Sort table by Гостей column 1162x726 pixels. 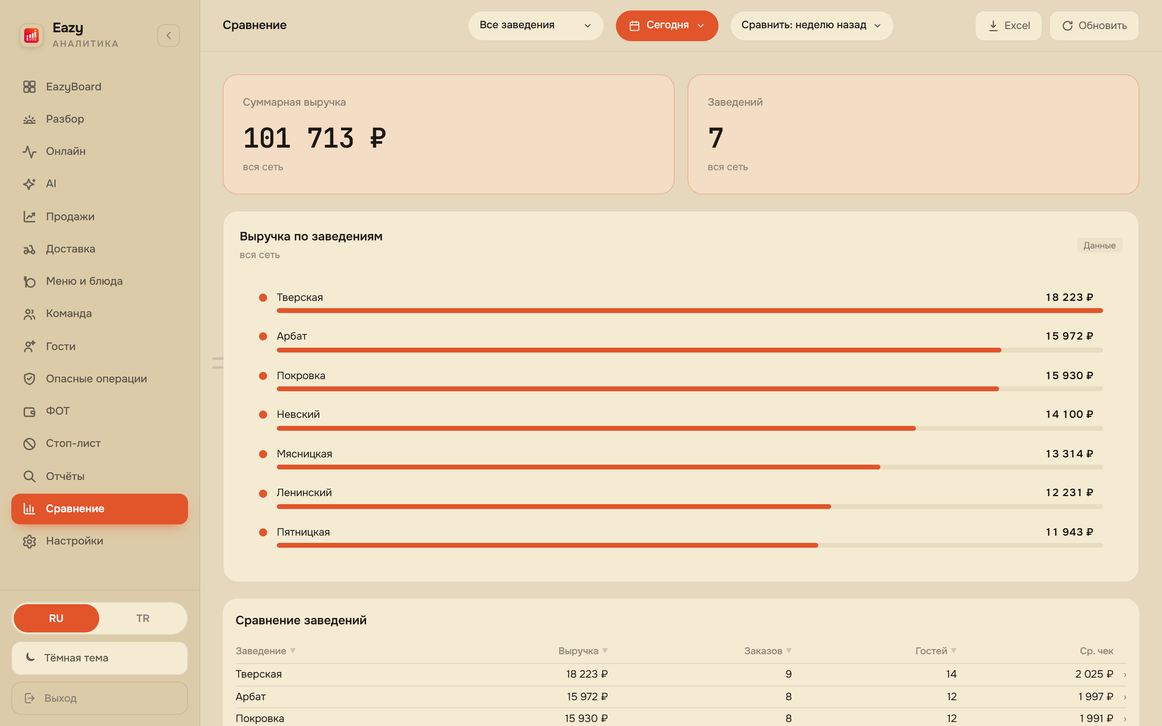tap(935, 651)
